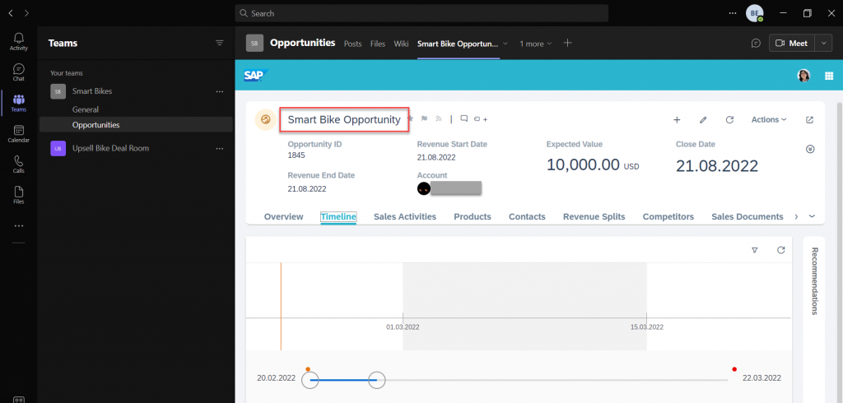The image size is (843, 403).
Task: Open the Overview tab in SAP
Action: [284, 216]
